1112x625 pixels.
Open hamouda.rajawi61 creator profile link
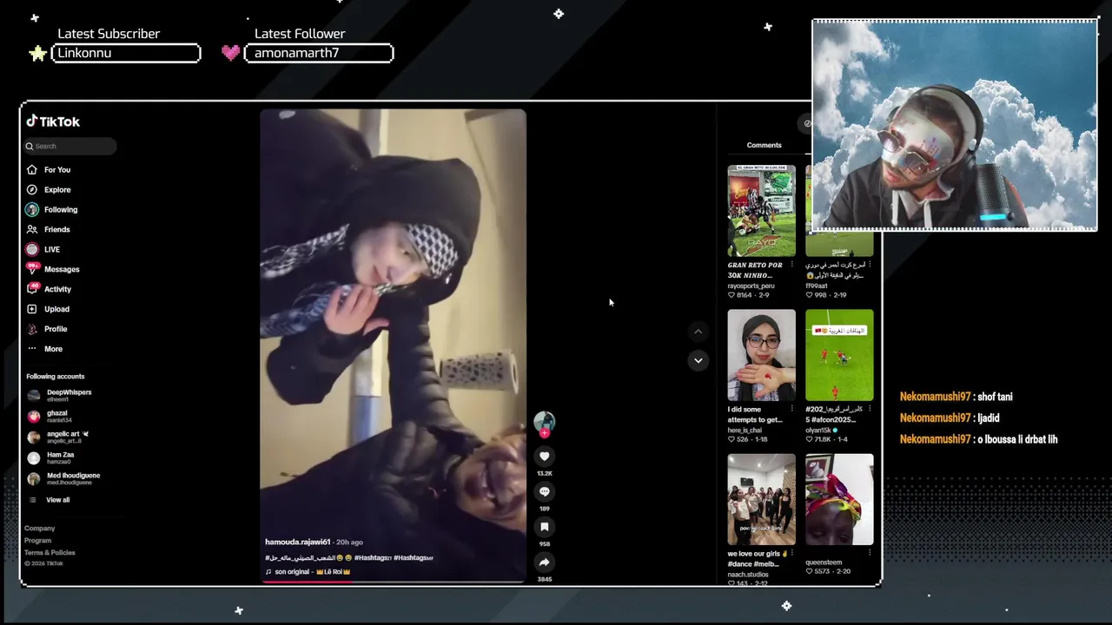coord(298,543)
